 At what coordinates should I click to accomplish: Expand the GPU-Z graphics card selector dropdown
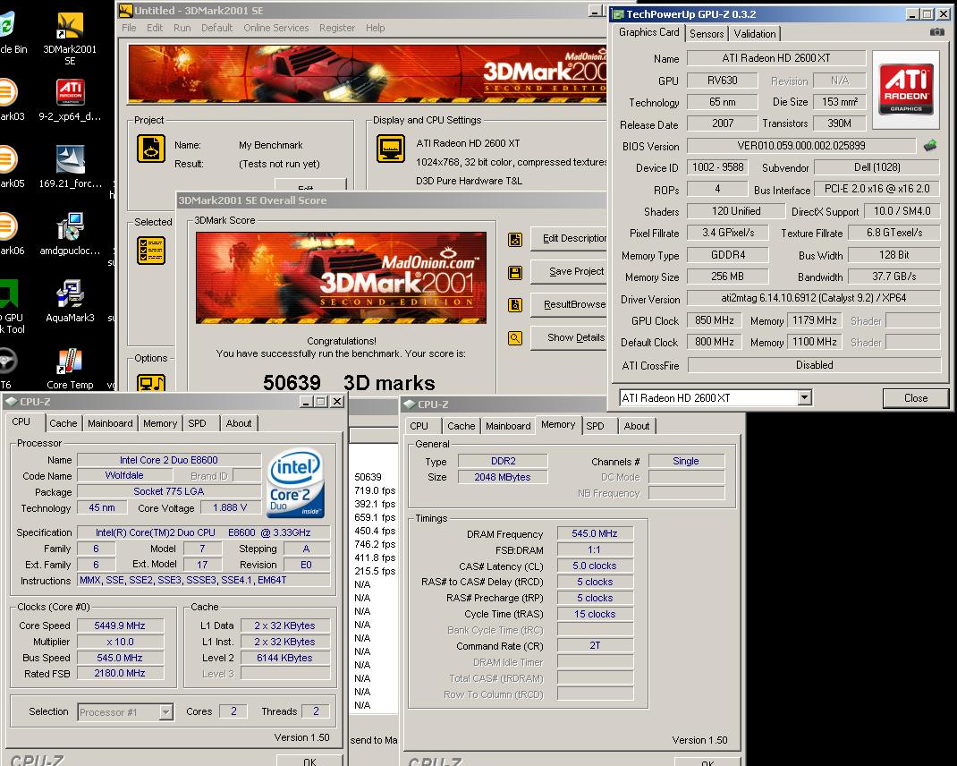[804, 397]
